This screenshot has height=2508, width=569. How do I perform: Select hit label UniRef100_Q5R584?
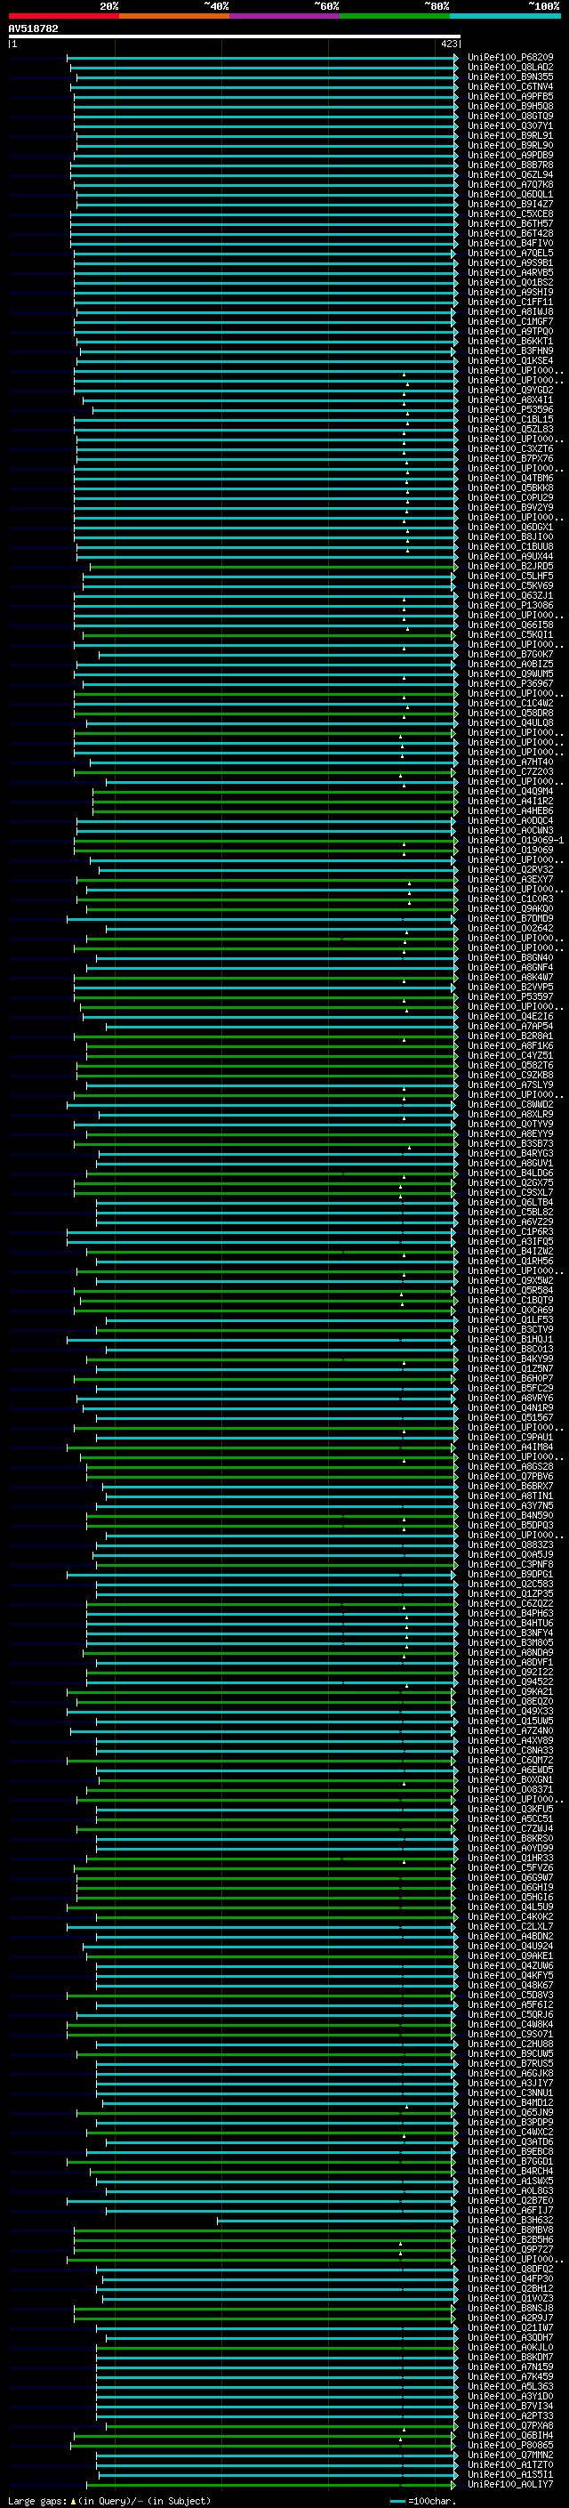point(509,1290)
